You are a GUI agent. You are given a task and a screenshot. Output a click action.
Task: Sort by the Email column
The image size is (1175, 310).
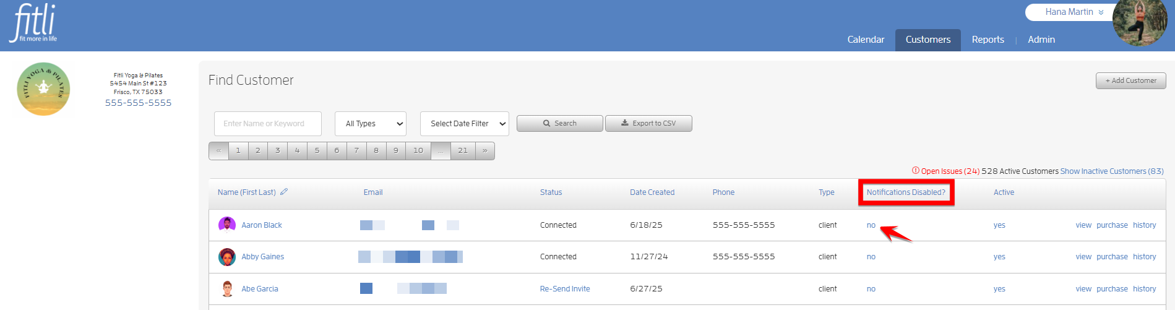pos(373,192)
